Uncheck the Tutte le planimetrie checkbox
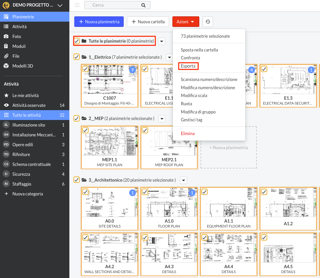Image resolution: width=320 pixels, height=278 pixels. tap(77, 41)
